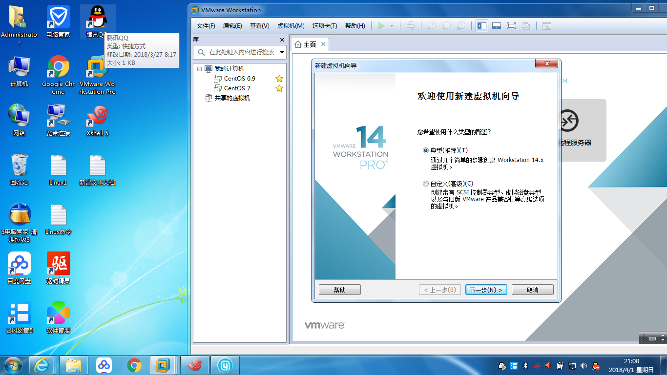The height and width of the screenshot is (375, 667).
Task: Select 共享的虚拟机 in library tree
Action: (232, 98)
